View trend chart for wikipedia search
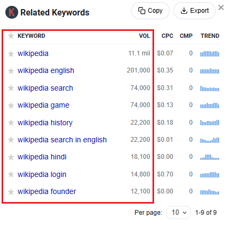Viewport: 229px width, 226px height. tap(210, 88)
